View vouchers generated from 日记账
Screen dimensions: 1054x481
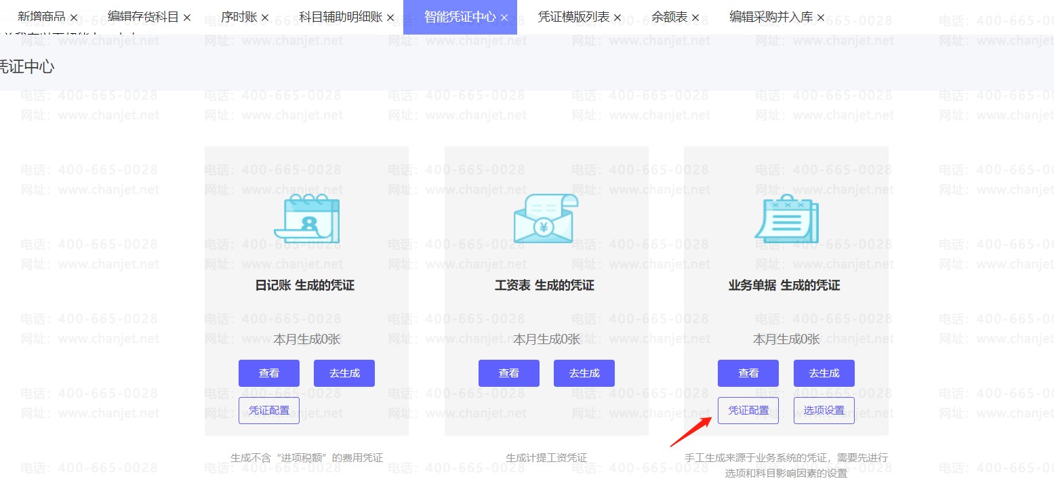269,373
